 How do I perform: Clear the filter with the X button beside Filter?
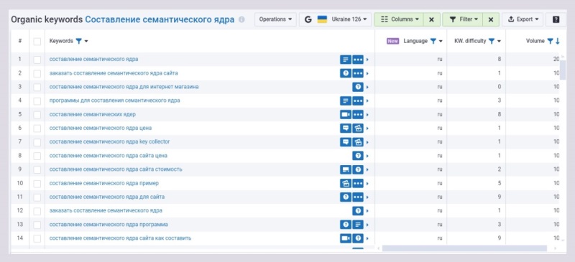pyautogui.click(x=491, y=19)
